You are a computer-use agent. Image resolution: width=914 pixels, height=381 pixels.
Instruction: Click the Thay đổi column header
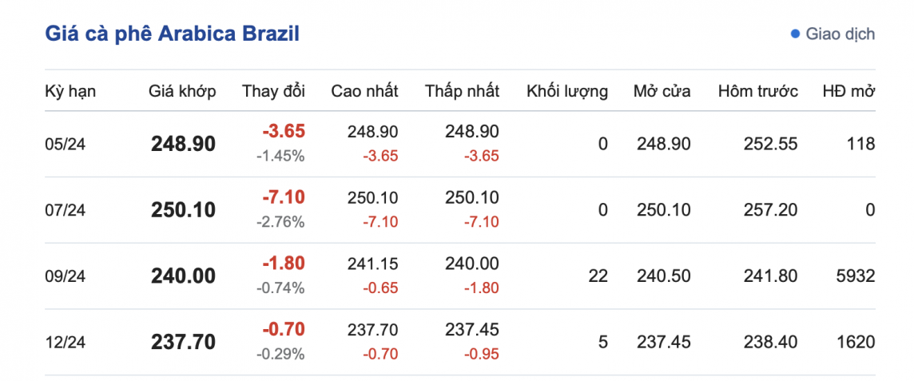[x=274, y=91]
